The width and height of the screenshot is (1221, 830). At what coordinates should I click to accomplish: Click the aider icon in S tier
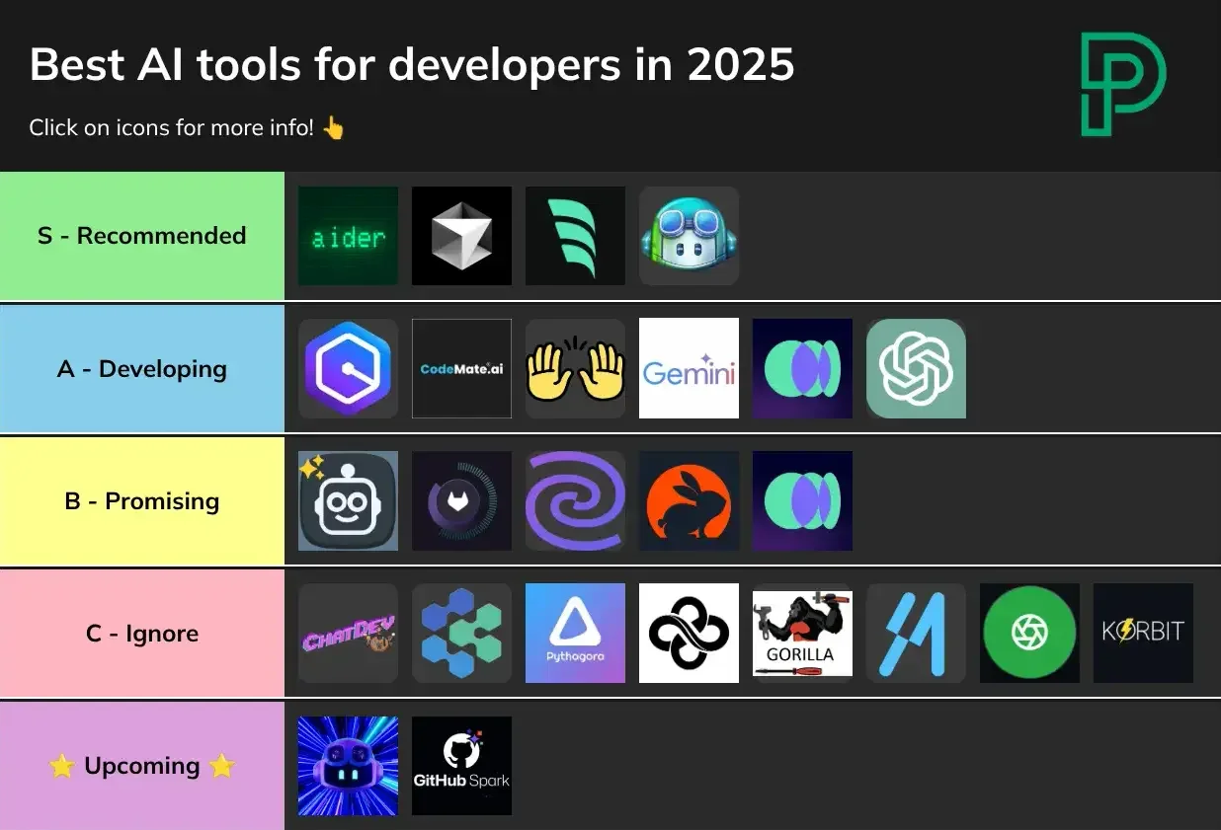pyautogui.click(x=348, y=236)
